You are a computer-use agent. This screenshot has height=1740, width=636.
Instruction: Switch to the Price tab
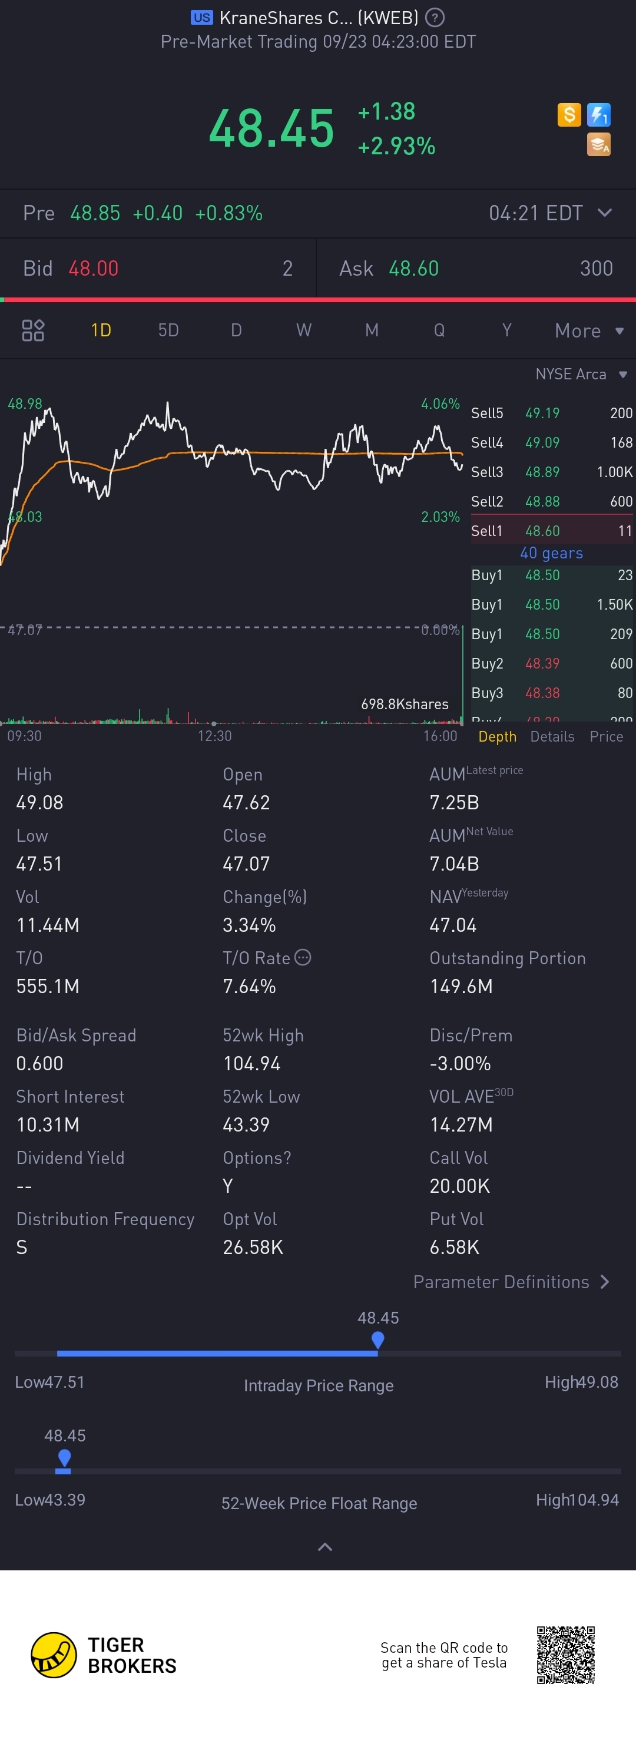tap(607, 736)
